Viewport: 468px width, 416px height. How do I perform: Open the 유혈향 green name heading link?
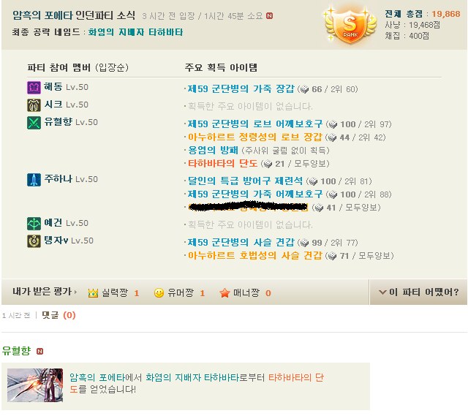pyautogui.click(x=16, y=350)
